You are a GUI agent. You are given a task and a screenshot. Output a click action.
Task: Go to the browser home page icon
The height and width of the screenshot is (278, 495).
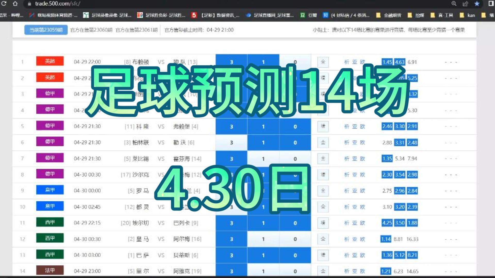coord(15,4)
